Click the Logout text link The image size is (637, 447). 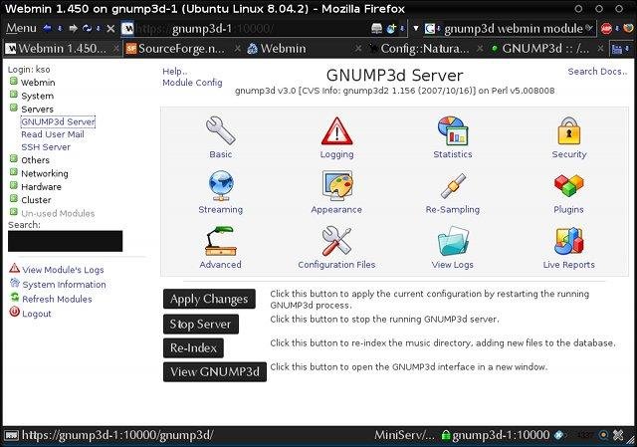(x=37, y=314)
